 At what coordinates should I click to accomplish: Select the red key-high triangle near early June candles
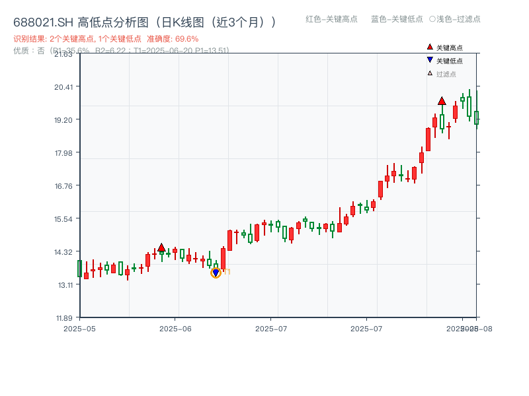tap(163, 246)
